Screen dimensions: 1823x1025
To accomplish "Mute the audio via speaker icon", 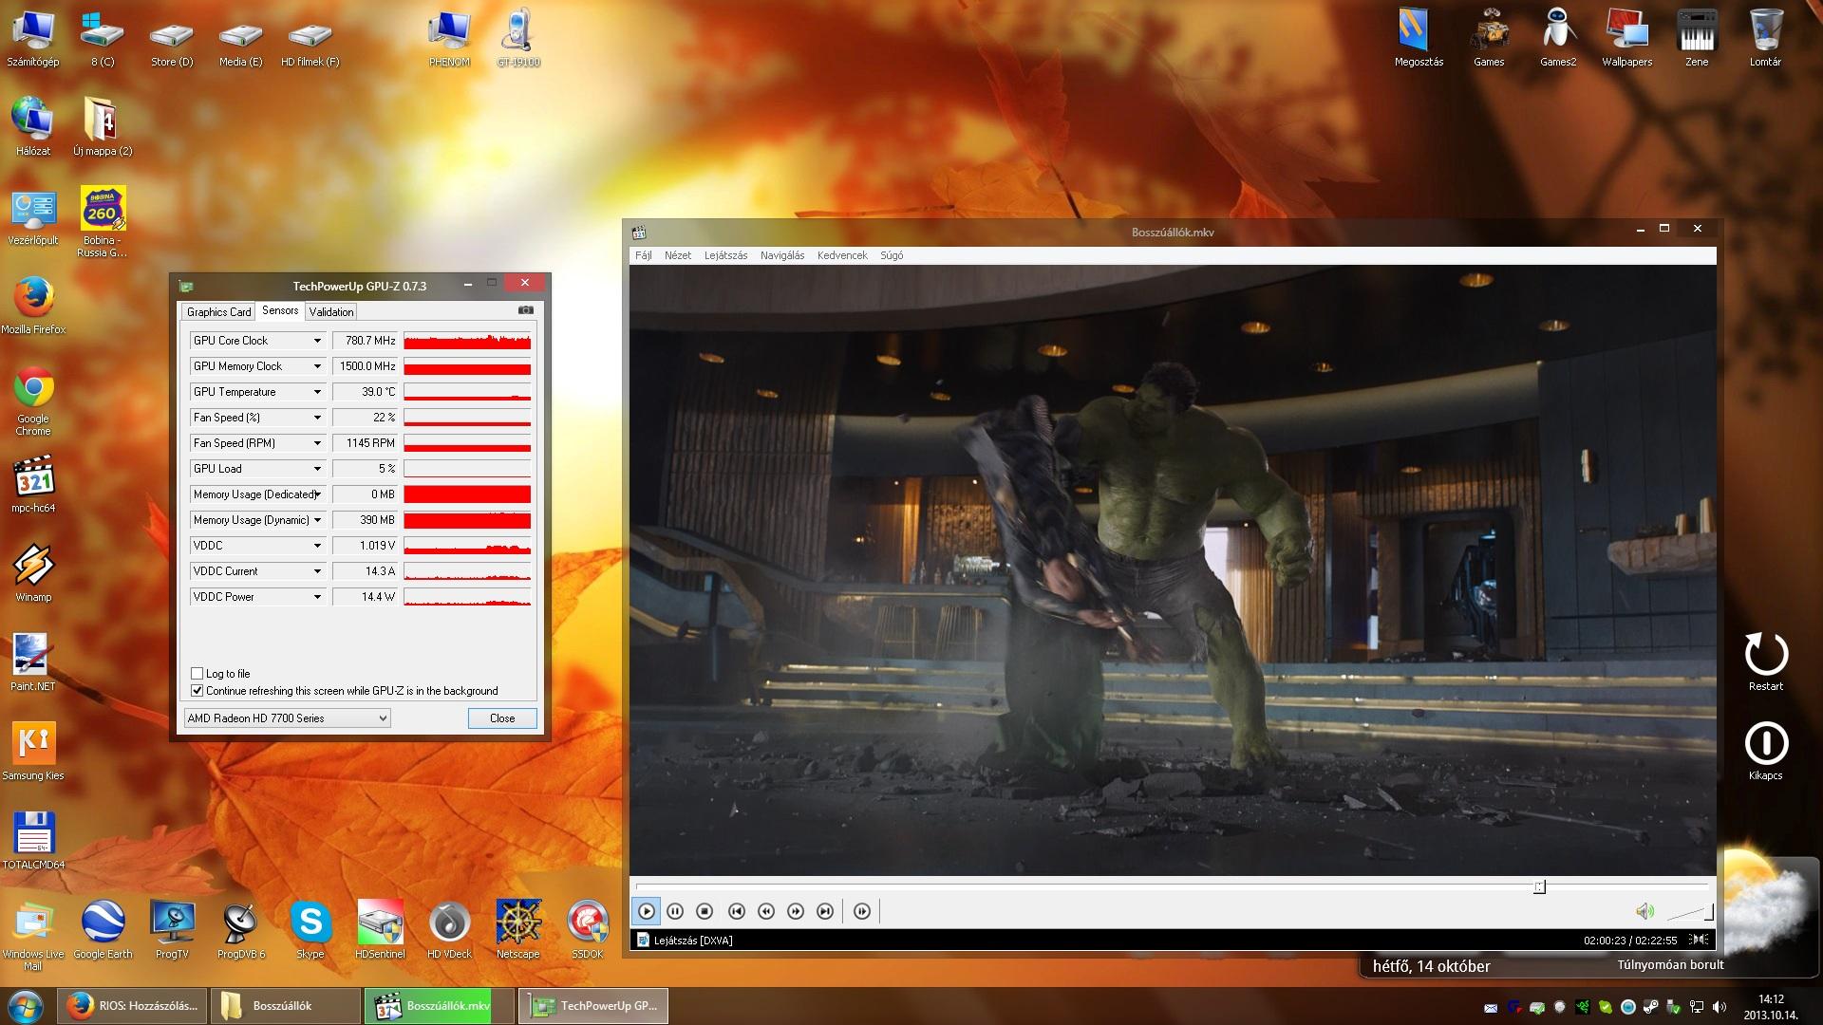I will click(1644, 912).
